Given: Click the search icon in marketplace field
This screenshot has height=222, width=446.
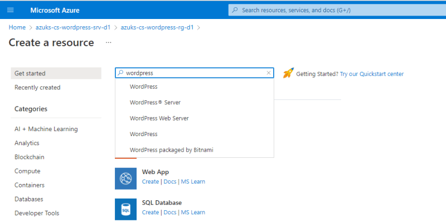Looking at the screenshot, I should (x=120, y=73).
